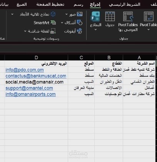
Task: Expand the النماذج dropdown arrow
Action: 95,30
